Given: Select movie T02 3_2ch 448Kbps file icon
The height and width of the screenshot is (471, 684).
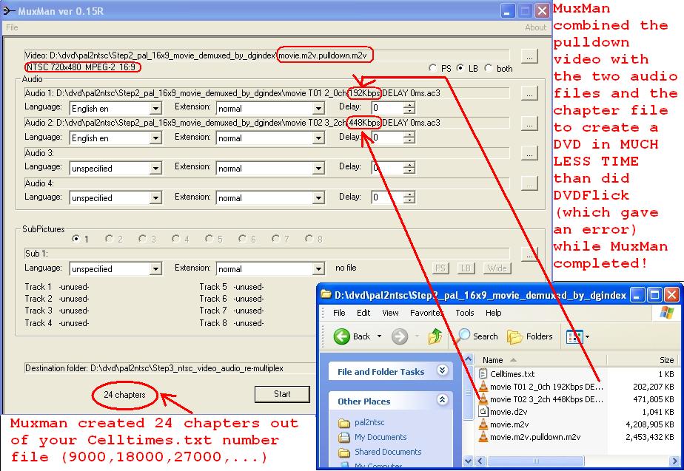Looking at the screenshot, I should [x=483, y=399].
